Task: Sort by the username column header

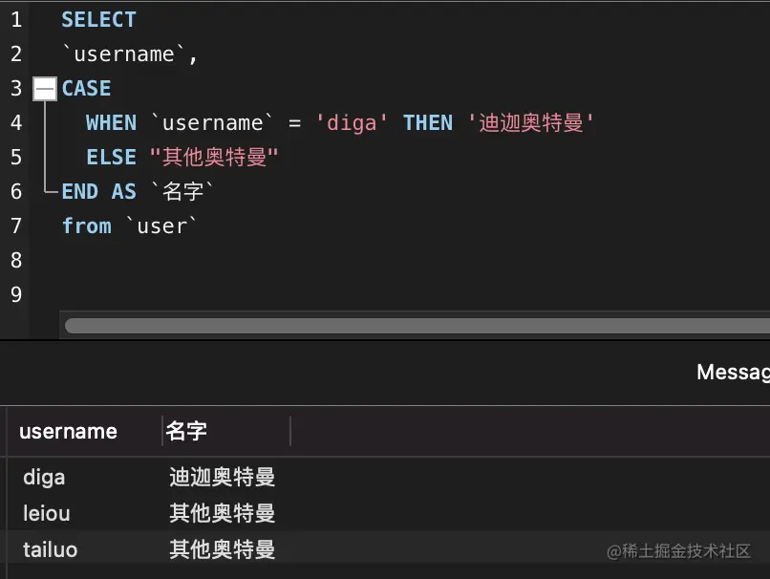Action: click(x=68, y=431)
